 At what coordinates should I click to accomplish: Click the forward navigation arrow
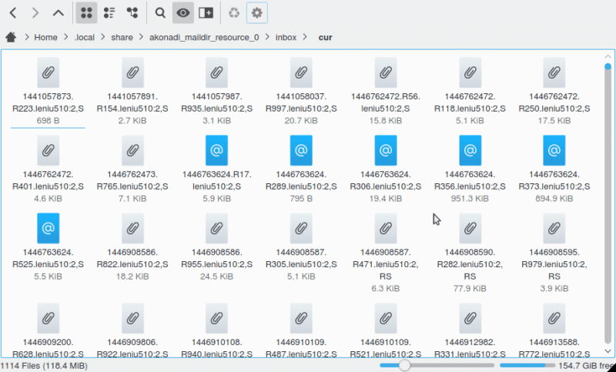click(x=35, y=13)
